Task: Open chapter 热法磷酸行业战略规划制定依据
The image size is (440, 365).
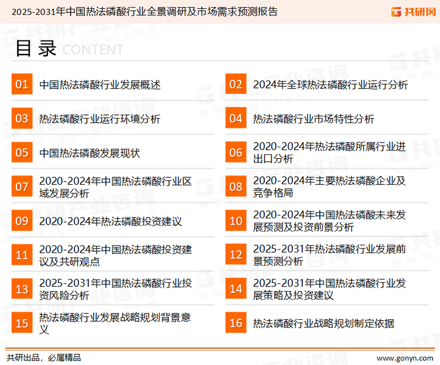Action: tap(323, 323)
